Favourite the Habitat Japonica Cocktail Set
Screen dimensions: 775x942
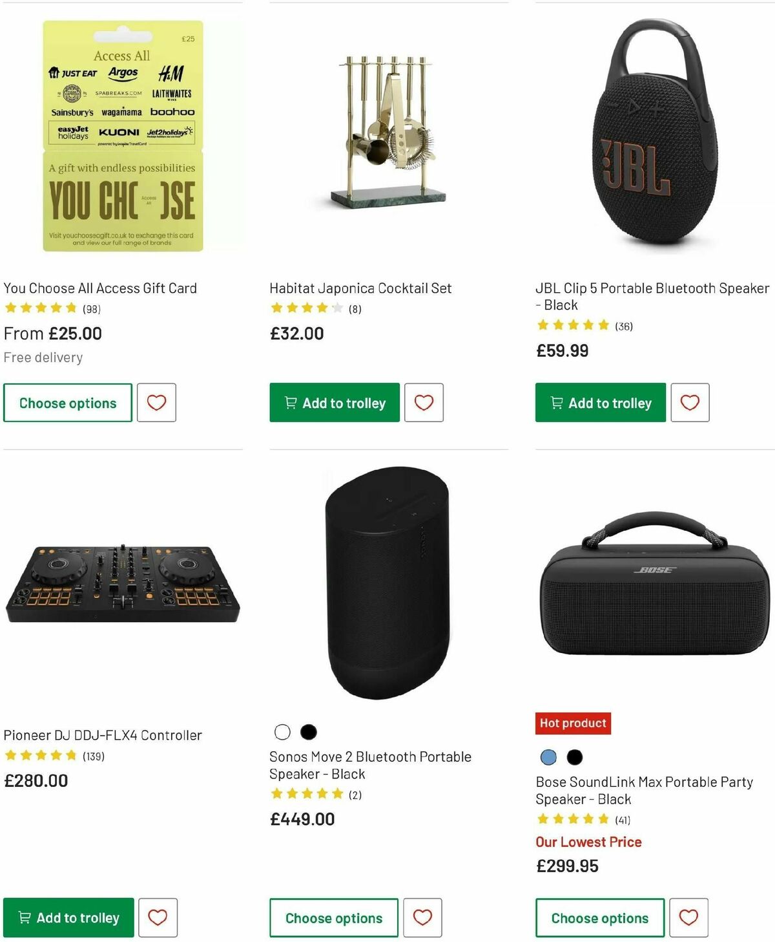coord(424,402)
